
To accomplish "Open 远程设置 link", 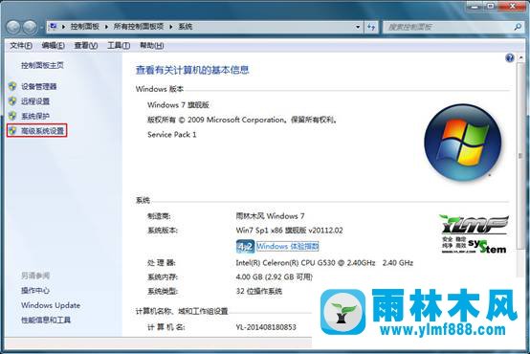I will coord(35,101).
